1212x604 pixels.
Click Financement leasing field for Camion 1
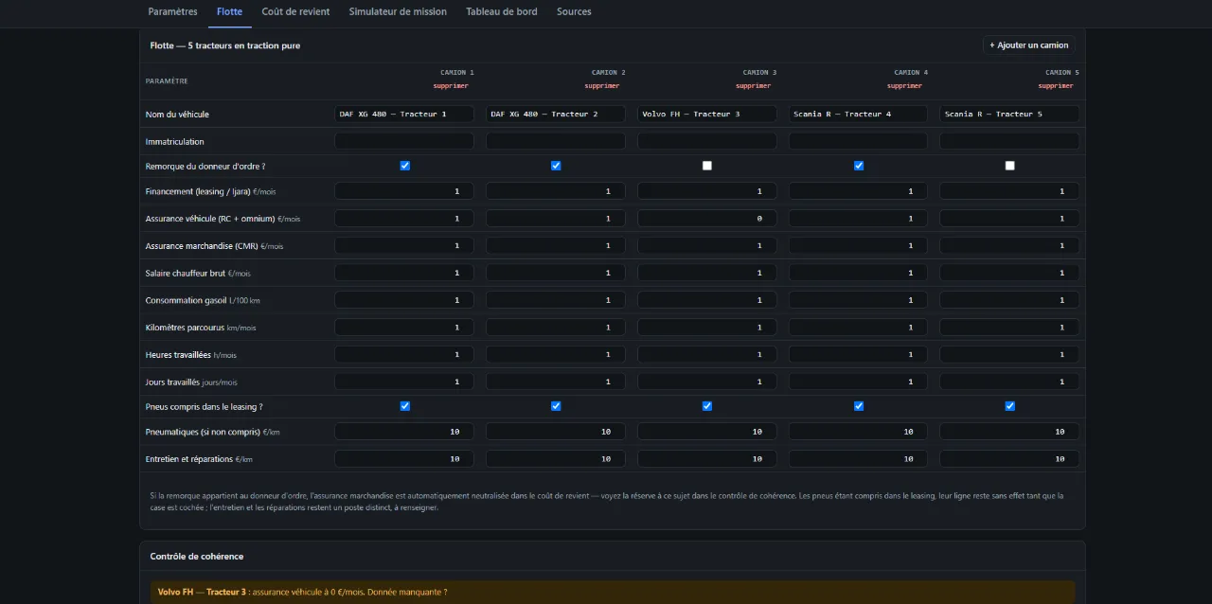pyautogui.click(x=404, y=191)
